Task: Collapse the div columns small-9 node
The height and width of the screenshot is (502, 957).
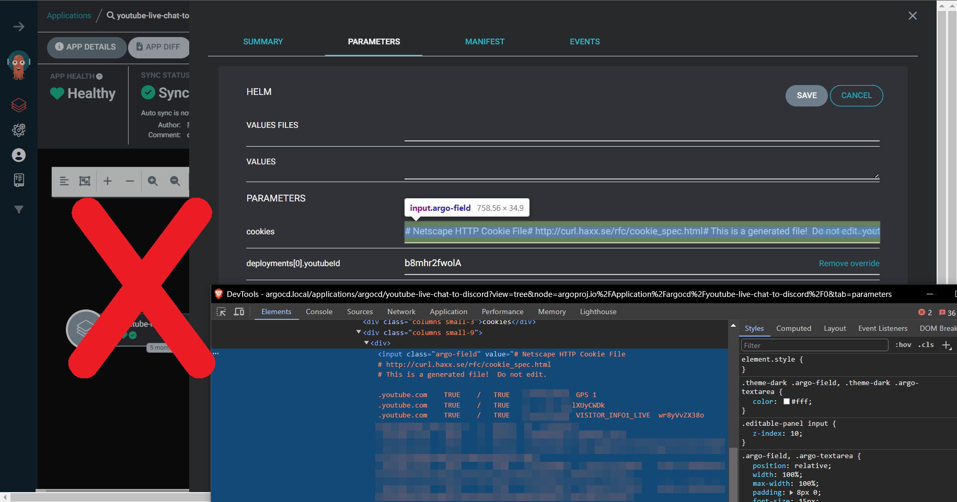Action: [359, 332]
